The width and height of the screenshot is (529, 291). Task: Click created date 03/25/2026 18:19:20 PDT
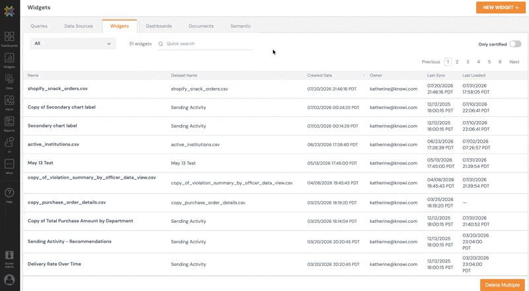pyautogui.click(x=332, y=202)
